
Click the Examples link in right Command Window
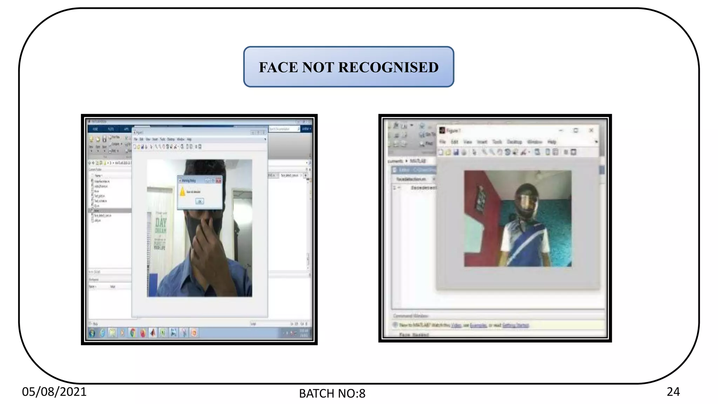tap(478, 325)
